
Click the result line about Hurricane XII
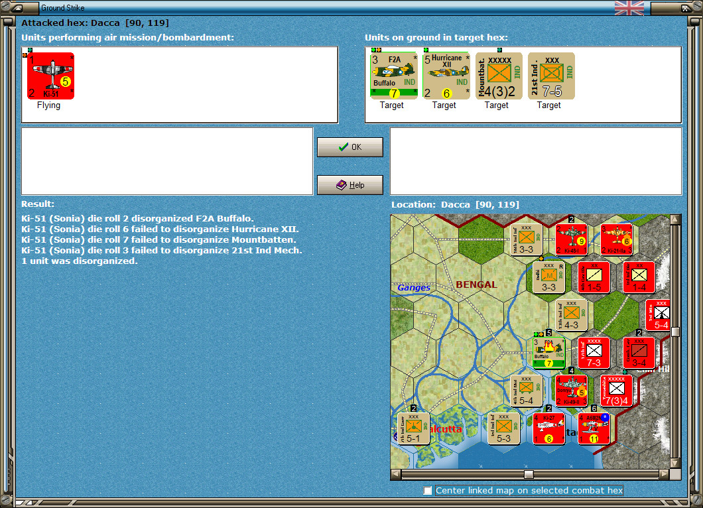click(160, 229)
